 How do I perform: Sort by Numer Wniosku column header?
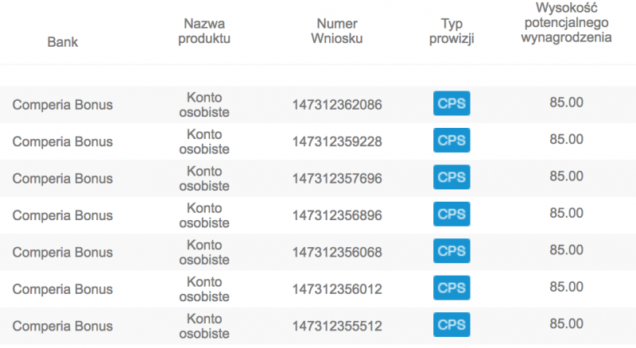[x=337, y=32]
